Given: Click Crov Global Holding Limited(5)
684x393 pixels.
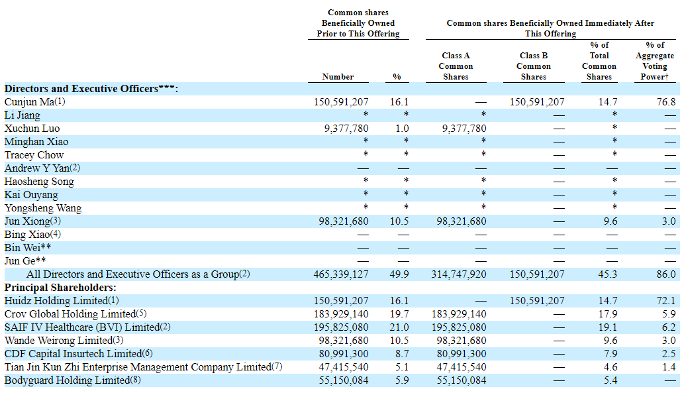Looking at the screenshot, I should [75, 314].
